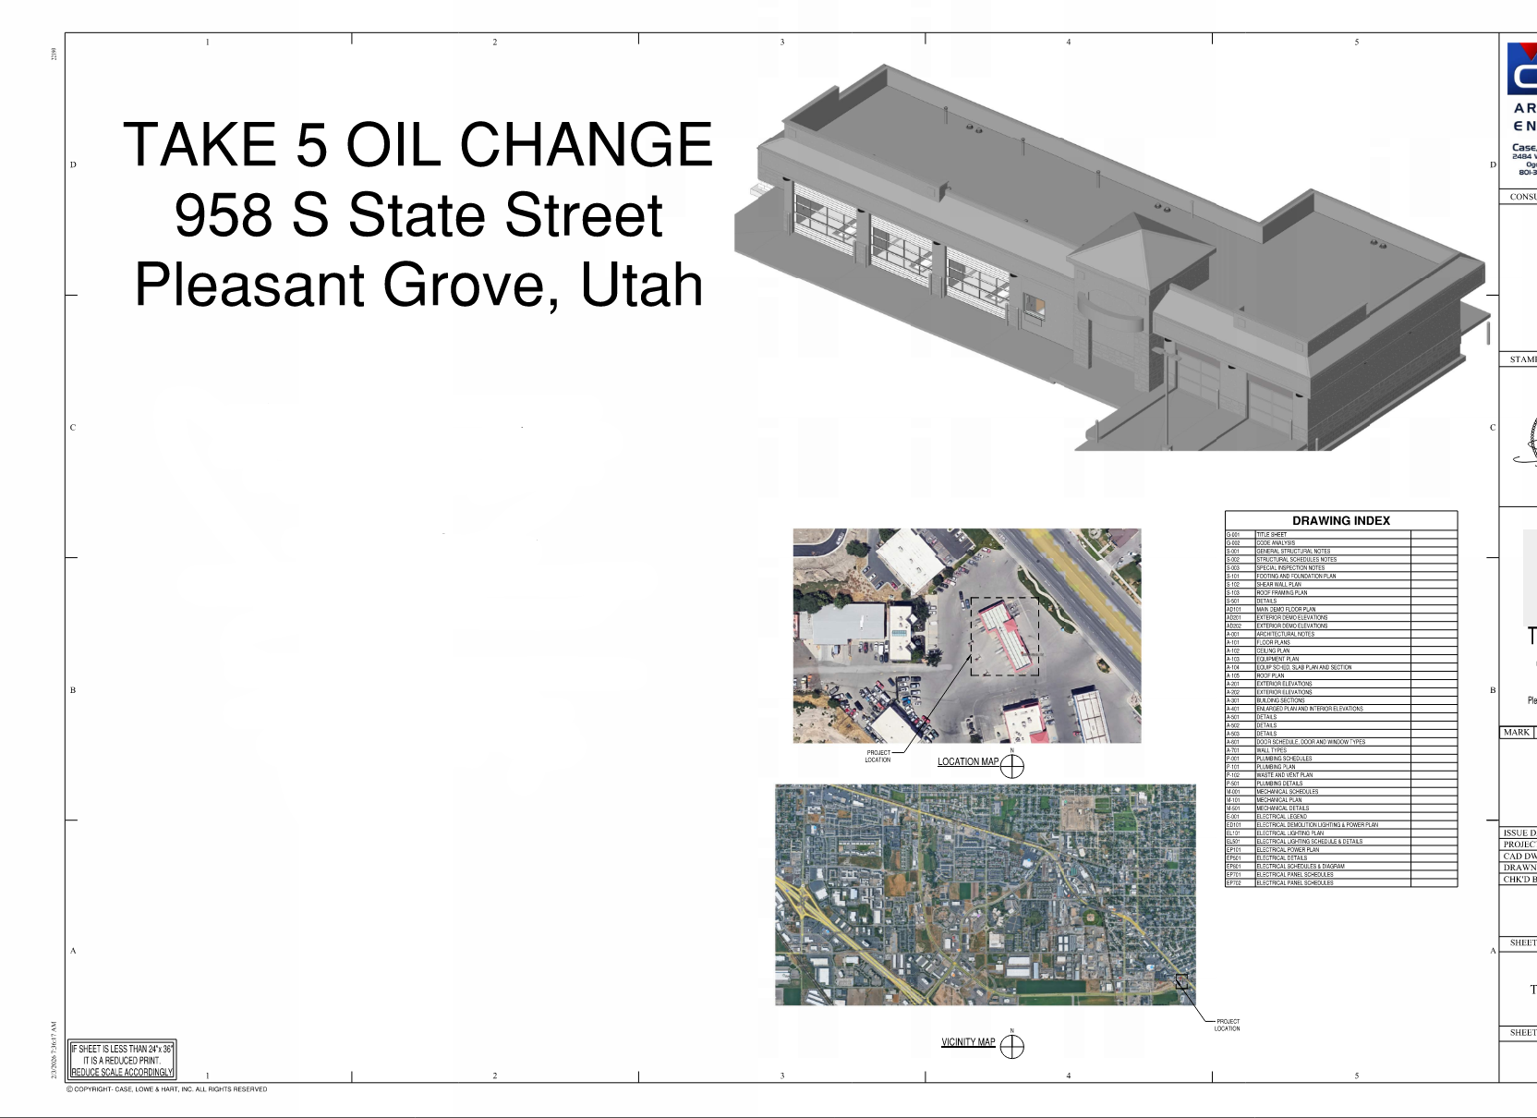
Task: Select the 'TAKE 5 OIL CHANGE' title text
Action: pos(418,144)
